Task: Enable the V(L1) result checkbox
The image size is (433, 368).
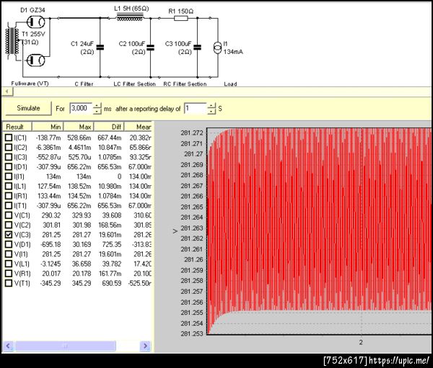Action: [9, 264]
